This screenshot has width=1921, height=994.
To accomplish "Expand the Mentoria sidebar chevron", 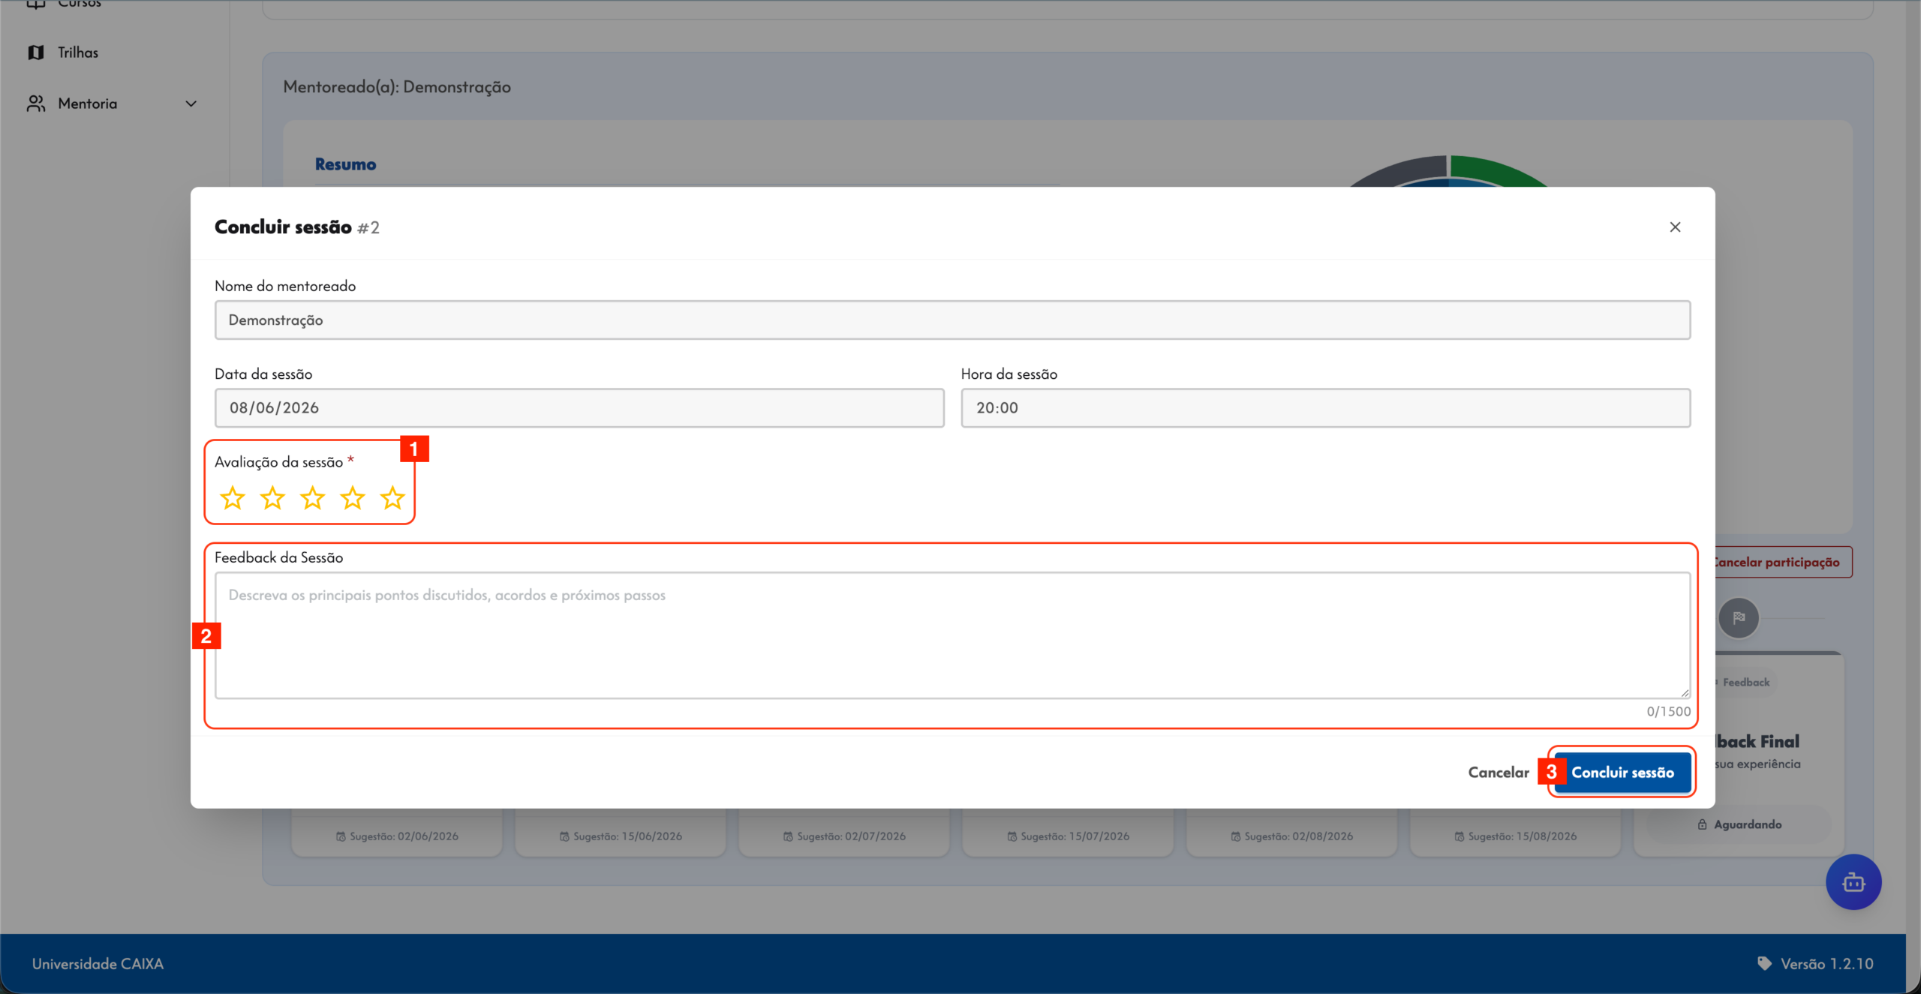I will coord(191,104).
